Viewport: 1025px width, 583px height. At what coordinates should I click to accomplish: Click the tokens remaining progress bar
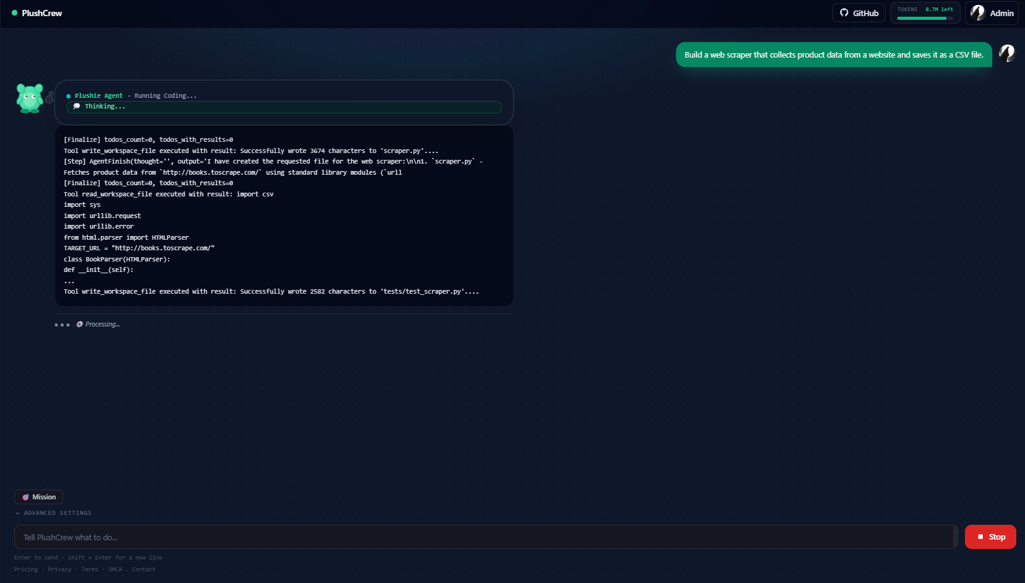coord(925,19)
